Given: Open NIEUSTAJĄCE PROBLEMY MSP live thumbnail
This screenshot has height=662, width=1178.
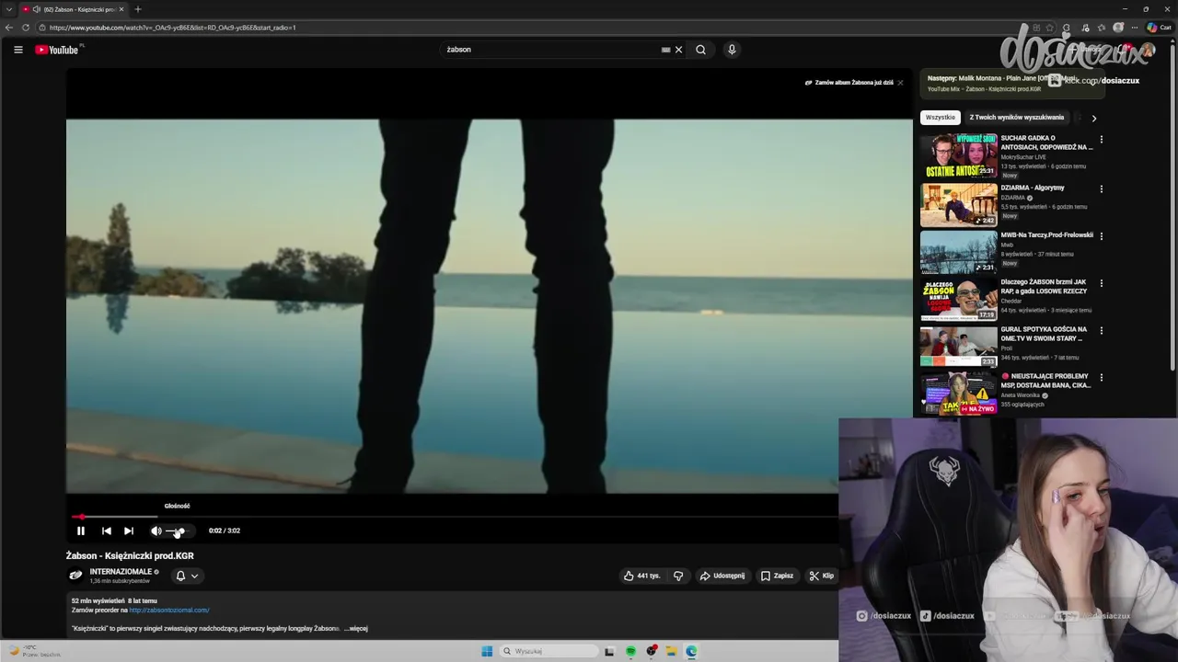Looking at the screenshot, I should click(958, 394).
